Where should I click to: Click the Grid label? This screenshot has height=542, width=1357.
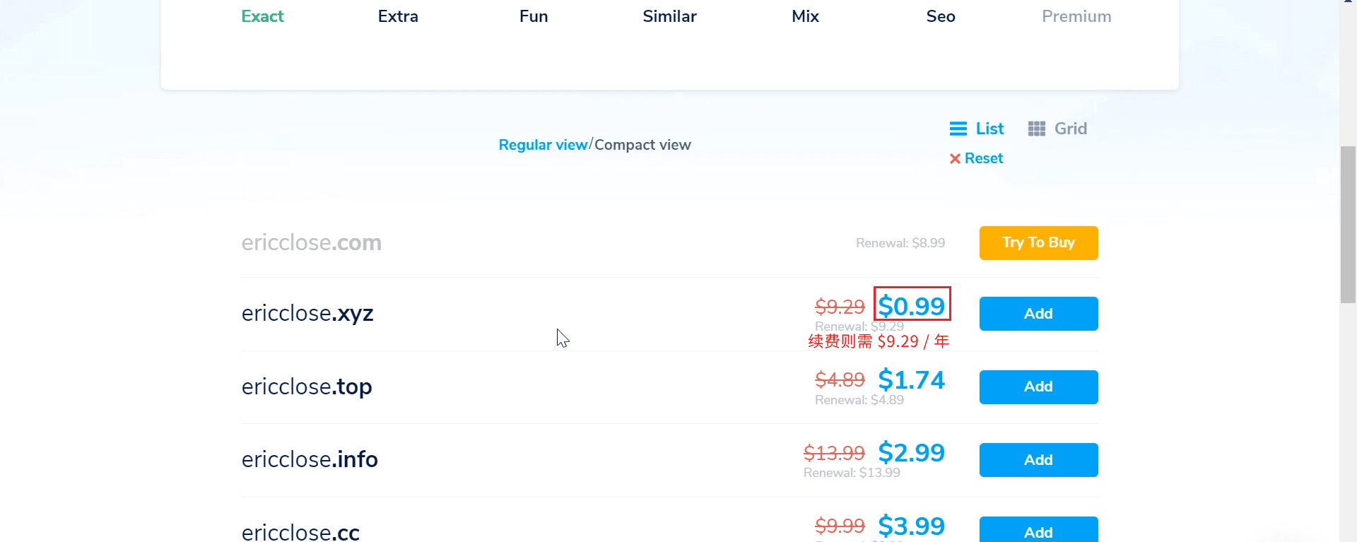(x=1071, y=129)
